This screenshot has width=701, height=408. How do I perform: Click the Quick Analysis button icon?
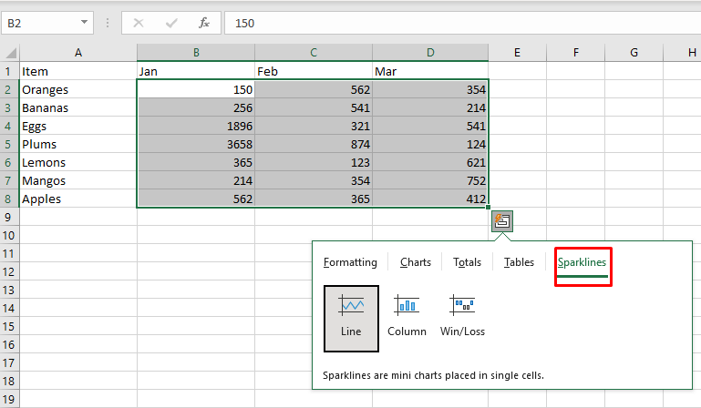[502, 220]
